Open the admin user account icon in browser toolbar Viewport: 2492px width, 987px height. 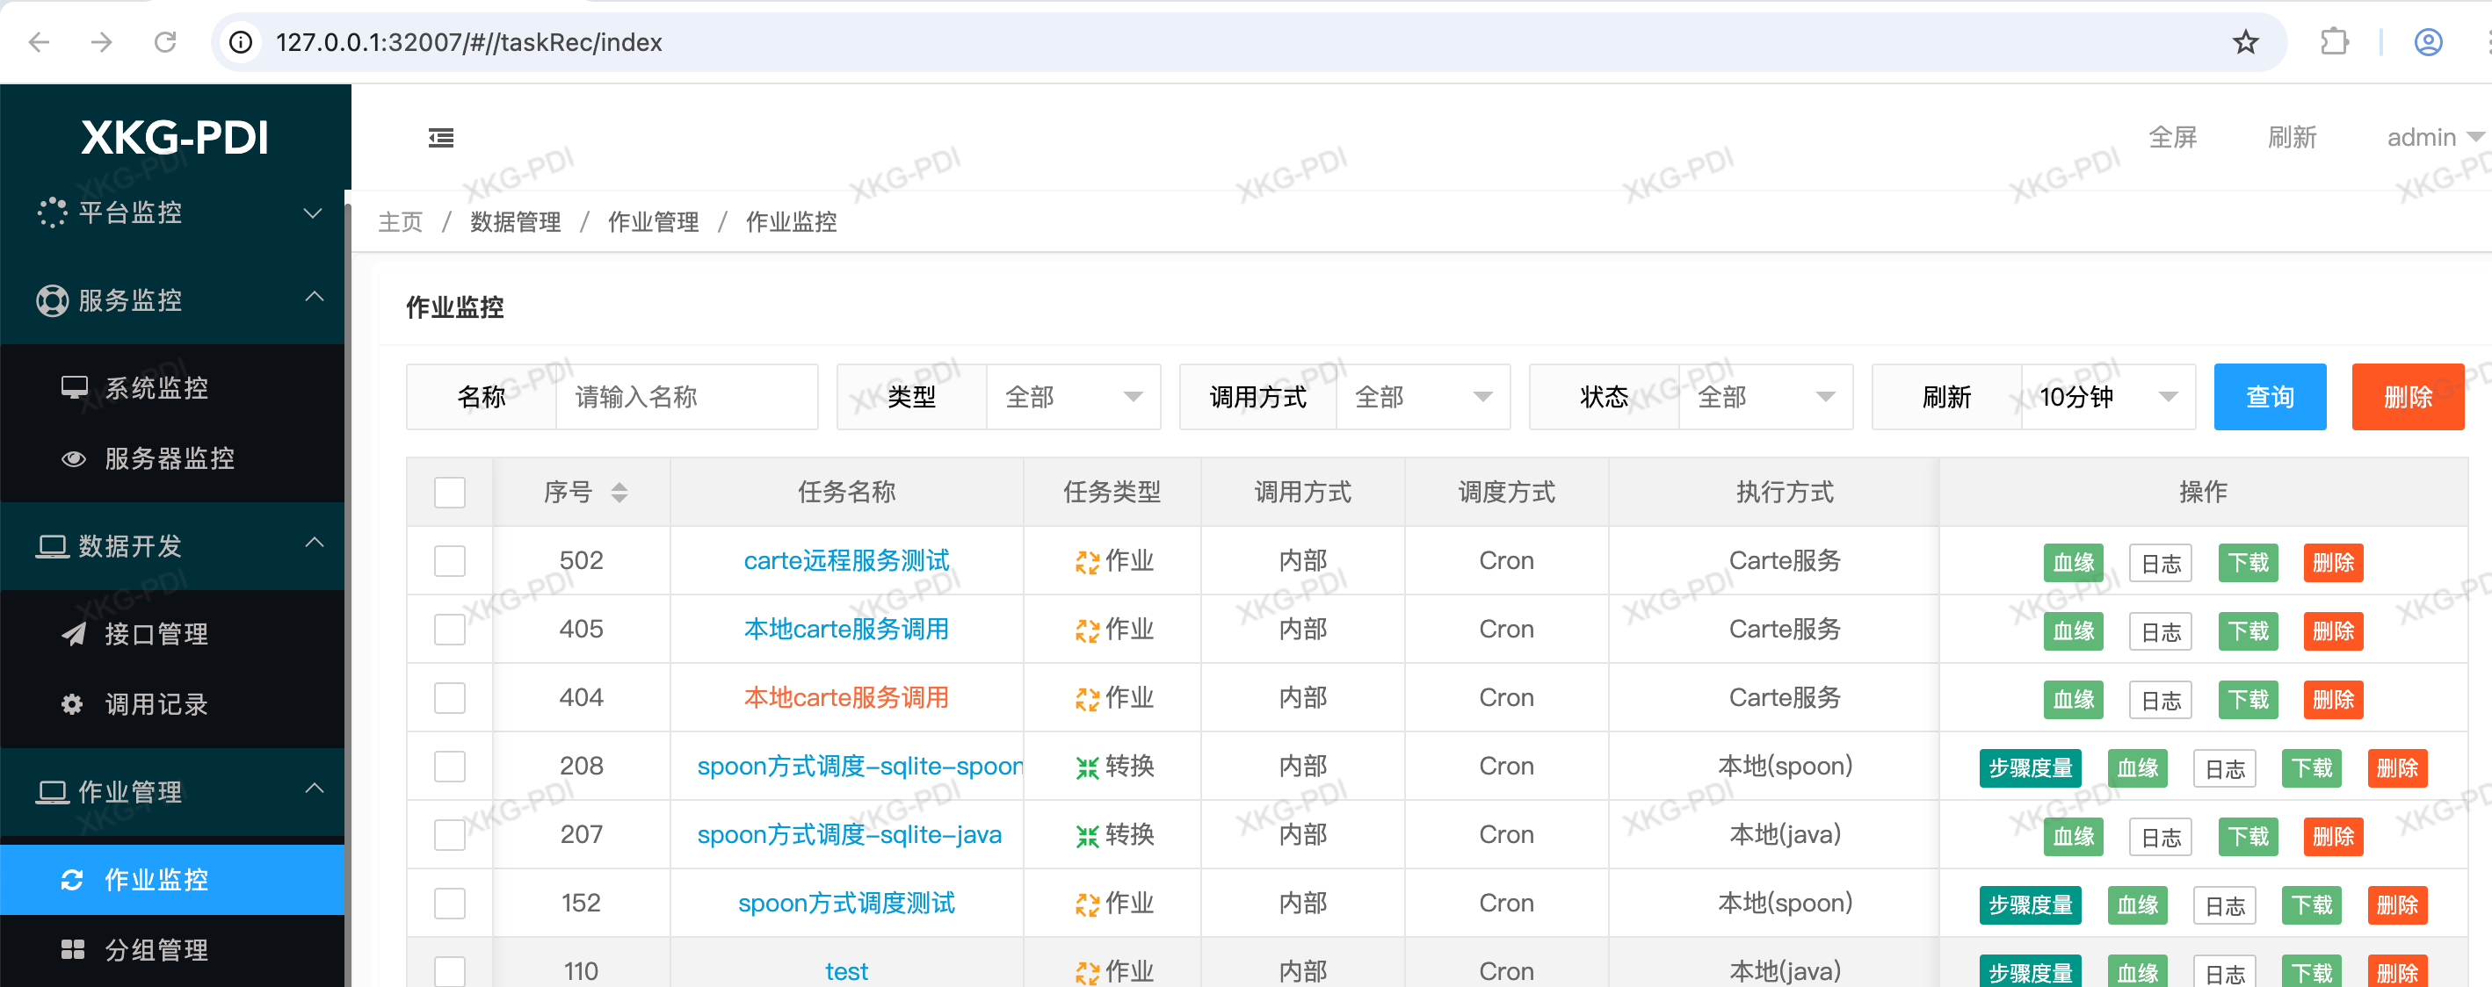tap(2427, 41)
